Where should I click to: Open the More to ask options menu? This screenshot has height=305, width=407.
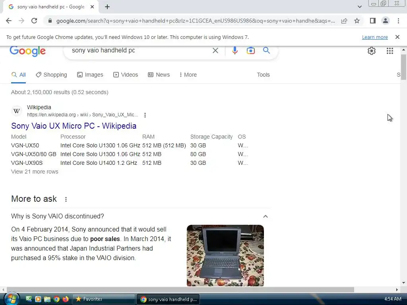pyautogui.click(x=66, y=199)
